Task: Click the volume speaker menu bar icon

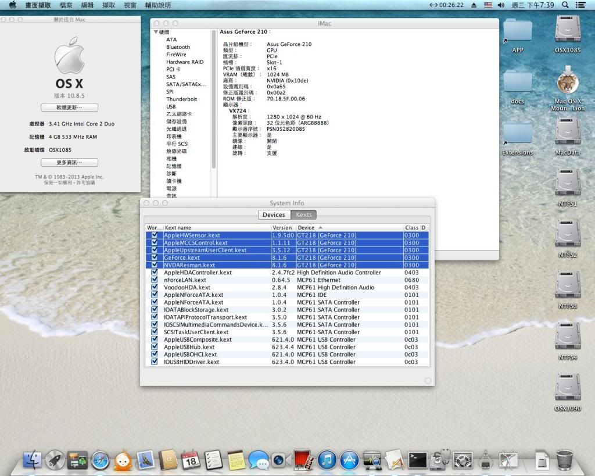Action: click(501, 5)
